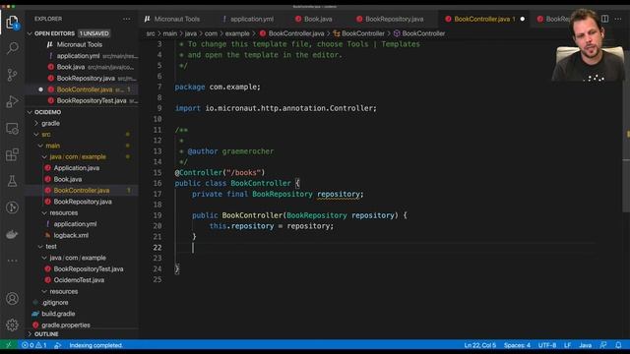
Task: Expand the OUTLINE section
Action: (46, 334)
